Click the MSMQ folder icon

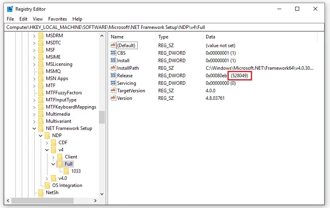(x=41, y=71)
